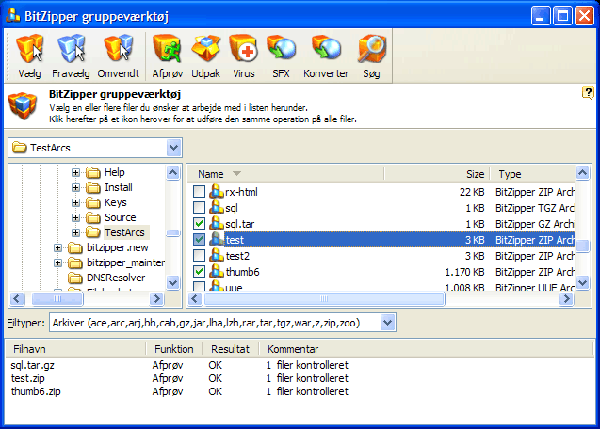The height and width of the screenshot is (429, 600).
Task: Click the Omvendt invert selection icon
Action: tap(119, 49)
